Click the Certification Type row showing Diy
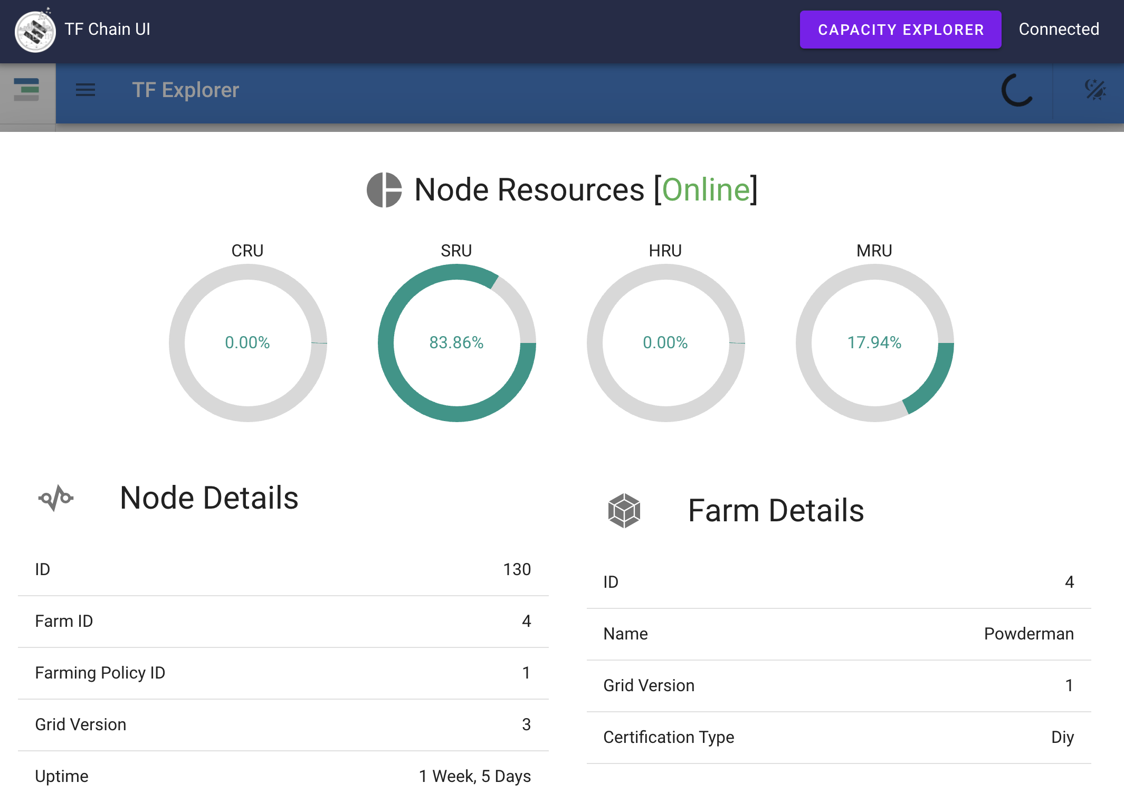Screen dimensions: 1124x802 coord(839,737)
